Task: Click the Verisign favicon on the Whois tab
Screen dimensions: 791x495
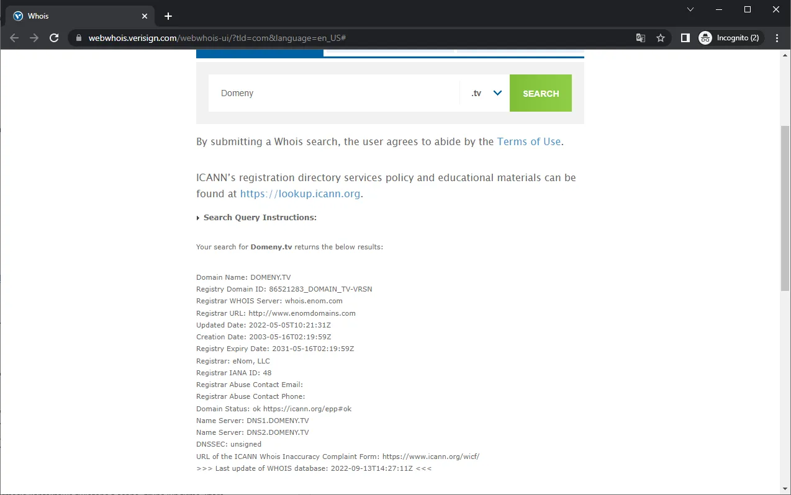Action: pyautogui.click(x=17, y=16)
